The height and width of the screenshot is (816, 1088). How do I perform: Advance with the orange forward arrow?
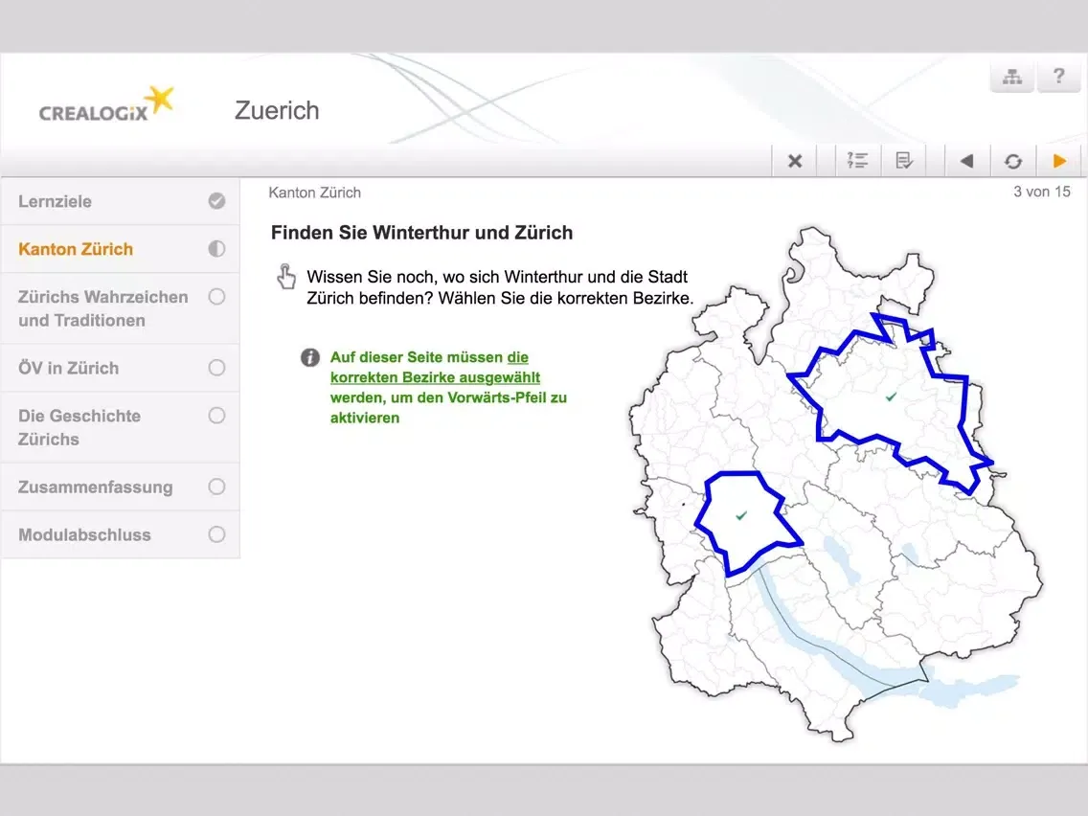click(1059, 161)
